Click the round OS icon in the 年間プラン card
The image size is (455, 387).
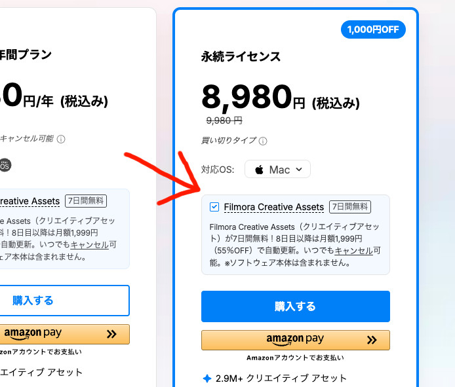coord(4,165)
